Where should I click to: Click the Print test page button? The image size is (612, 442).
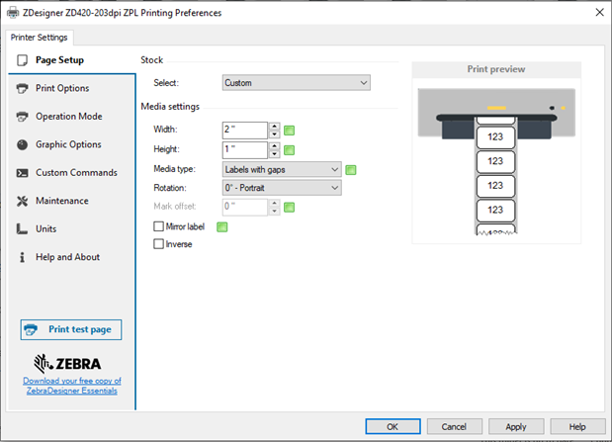point(71,329)
